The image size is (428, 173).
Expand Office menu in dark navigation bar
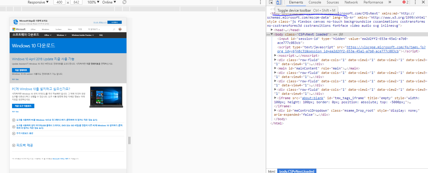point(48,35)
